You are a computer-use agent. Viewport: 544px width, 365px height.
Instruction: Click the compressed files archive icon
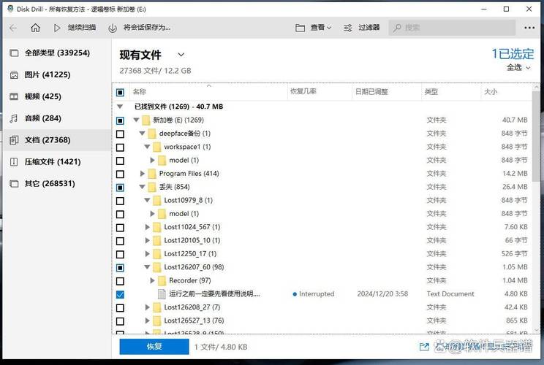pos(14,162)
